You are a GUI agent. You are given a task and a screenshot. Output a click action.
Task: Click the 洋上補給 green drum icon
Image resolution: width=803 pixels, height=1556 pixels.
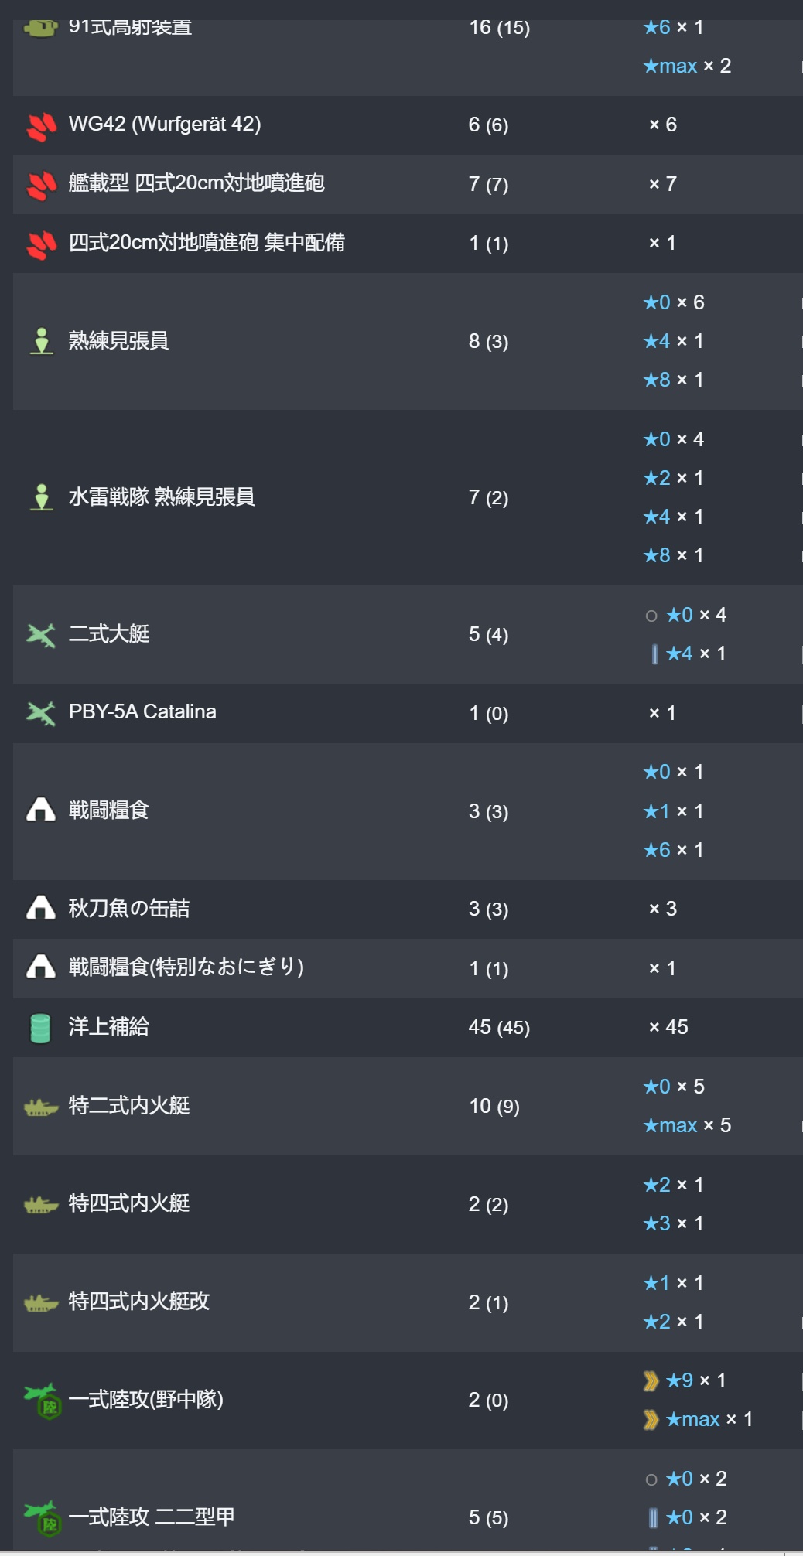pos(40,1028)
